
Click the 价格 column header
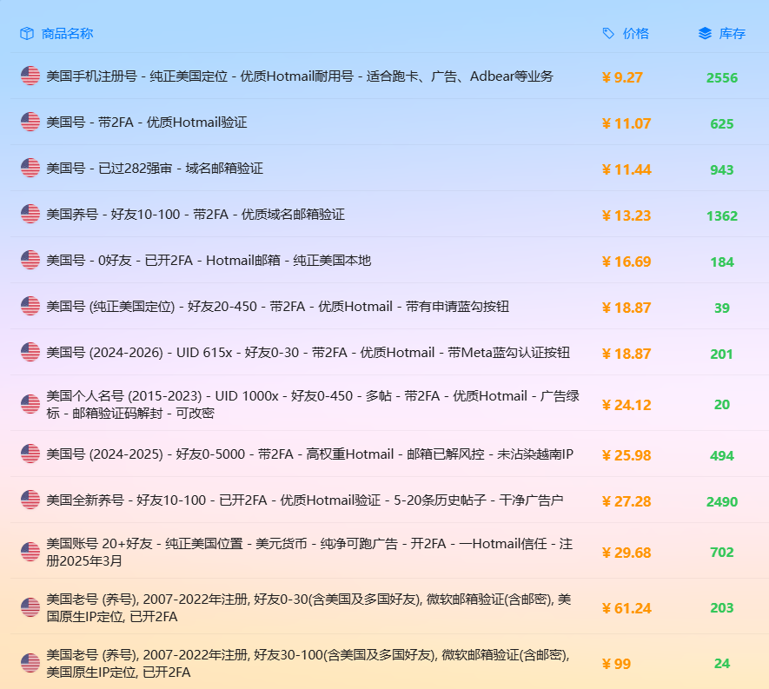[x=635, y=33]
